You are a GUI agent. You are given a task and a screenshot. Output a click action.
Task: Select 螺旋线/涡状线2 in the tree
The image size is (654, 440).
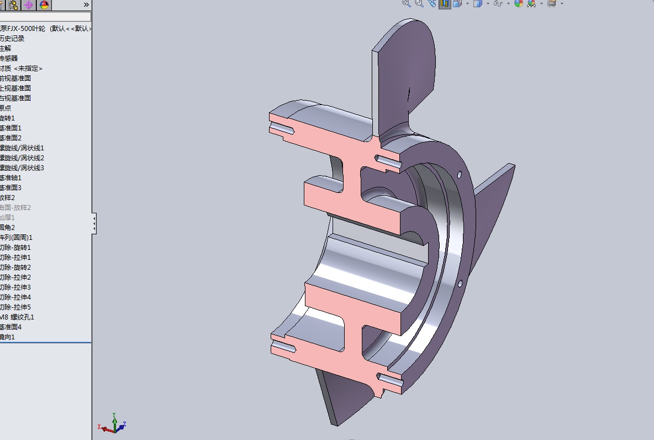click(x=22, y=158)
